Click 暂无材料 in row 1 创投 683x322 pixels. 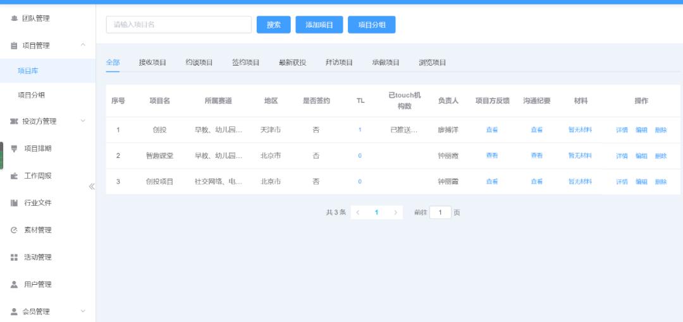pyautogui.click(x=580, y=129)
